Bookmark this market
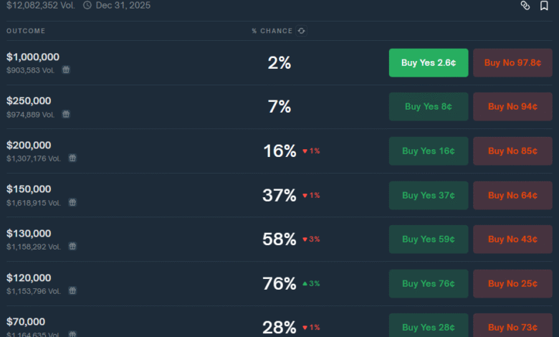Image resolution: width=559 pixels, height=337 pixels. point(544,5)
